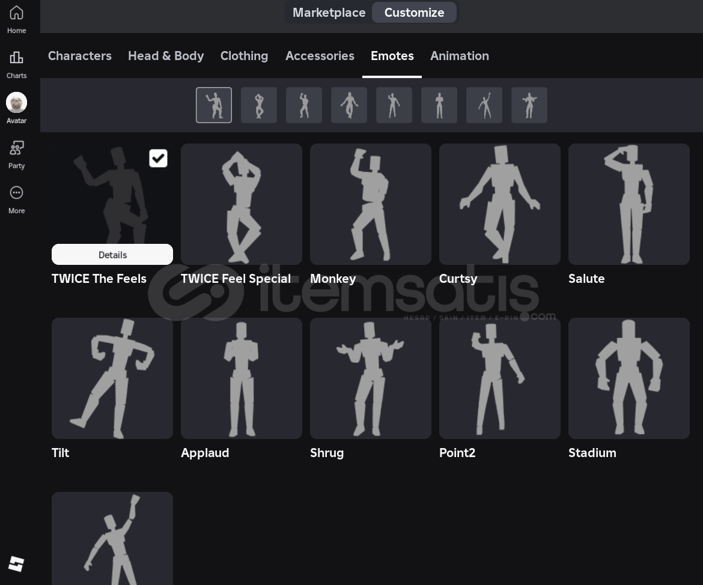
Task: Select the sixth emote slot with standing pose
Action: (x=439, y=105)
